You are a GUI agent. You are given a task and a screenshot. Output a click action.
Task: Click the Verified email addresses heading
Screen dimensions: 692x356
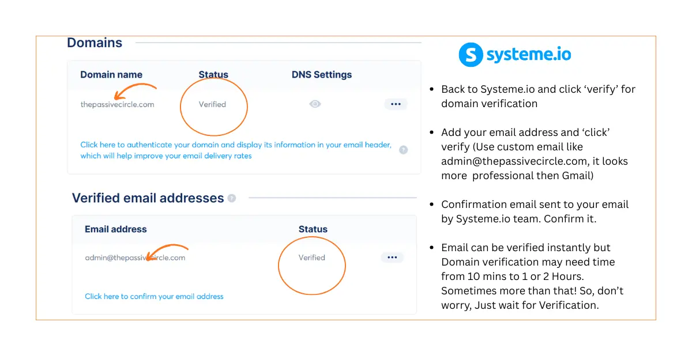click(x=148, y=198)
